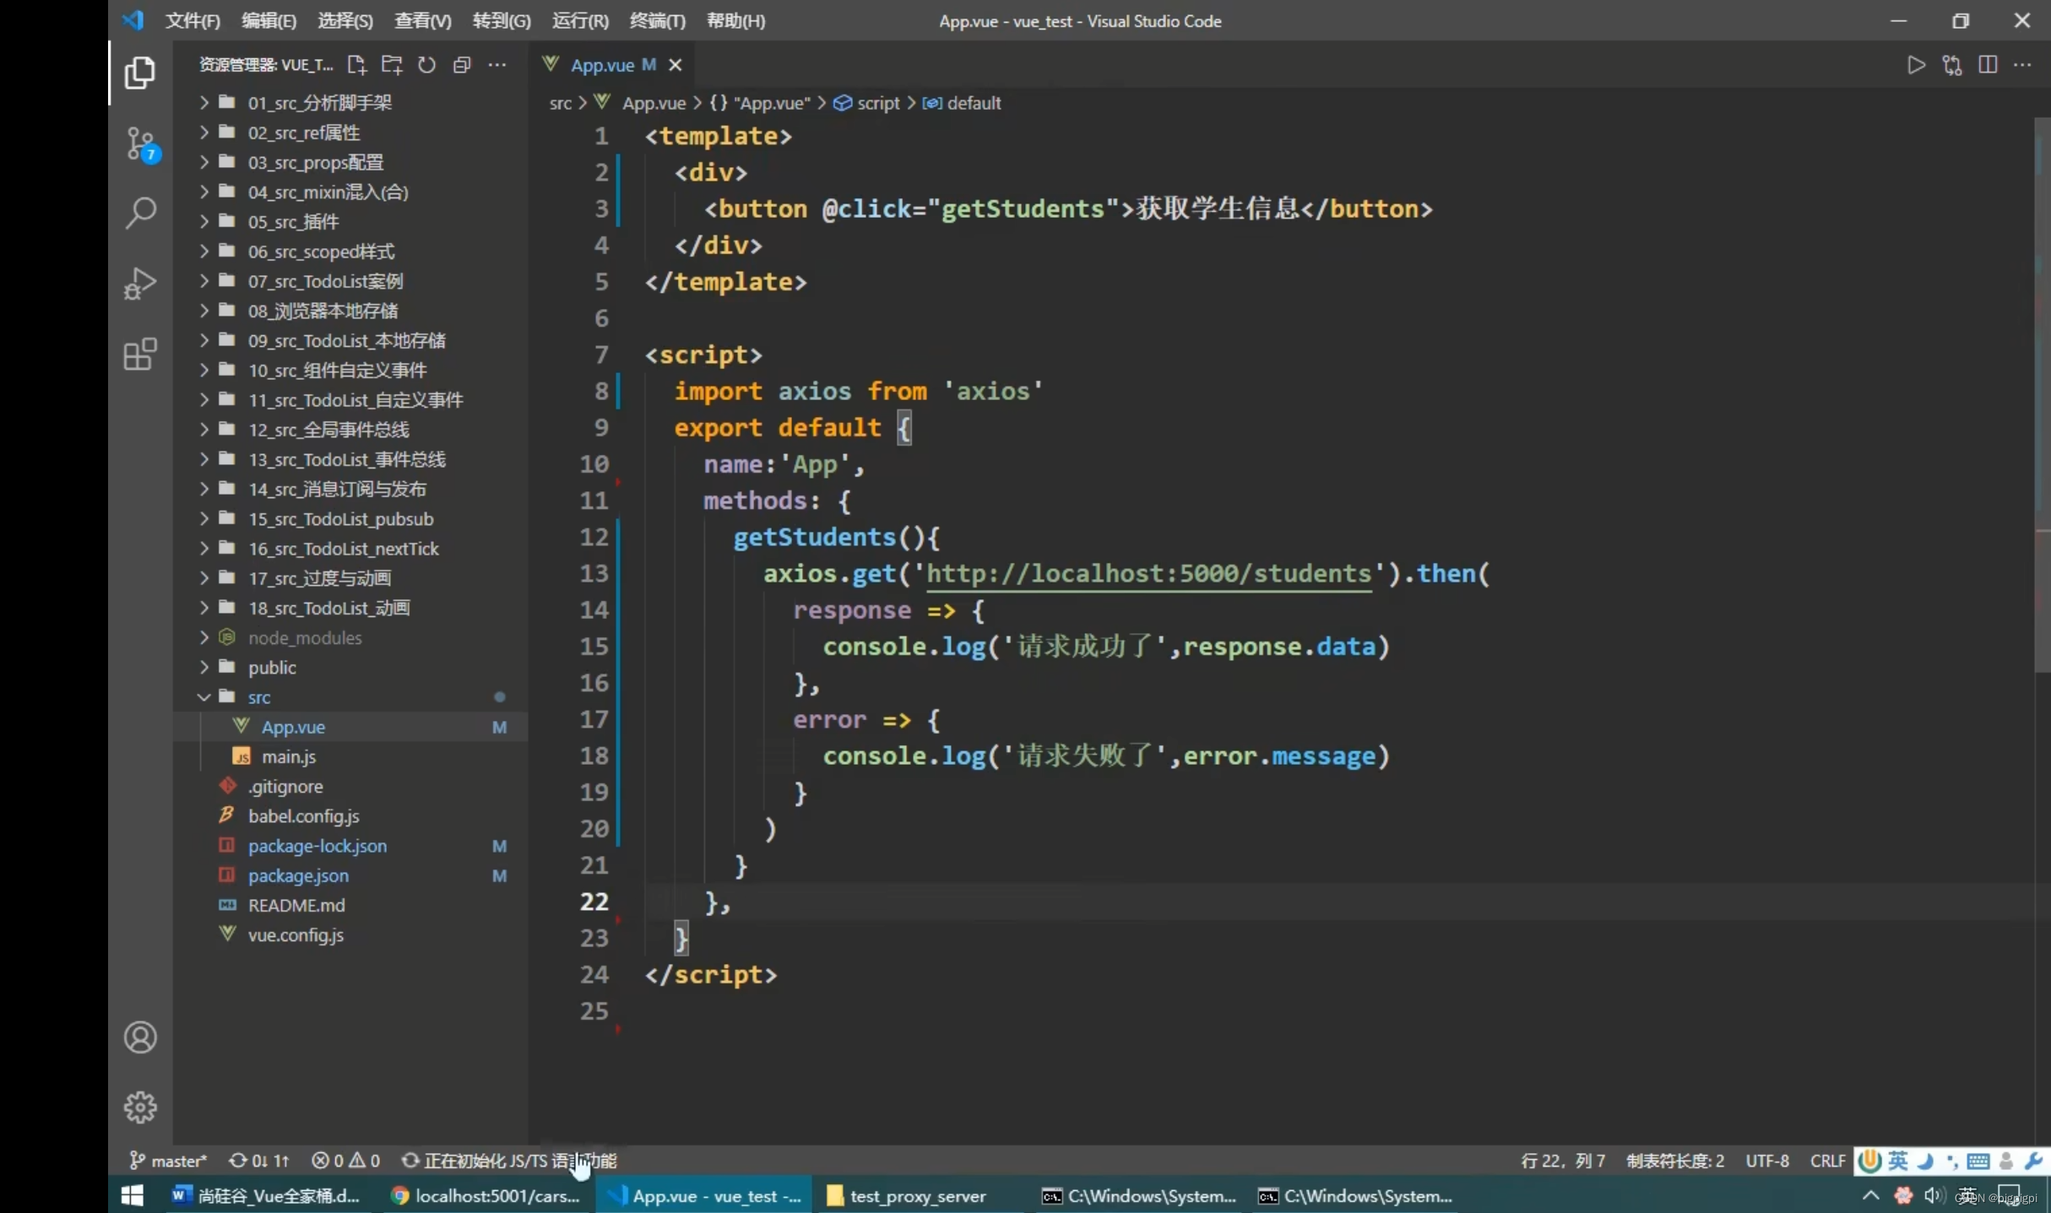This screenshot has height=1213, width=2051.
Task: Open the 编辑(E) menu
Action: tap(269, 21)
